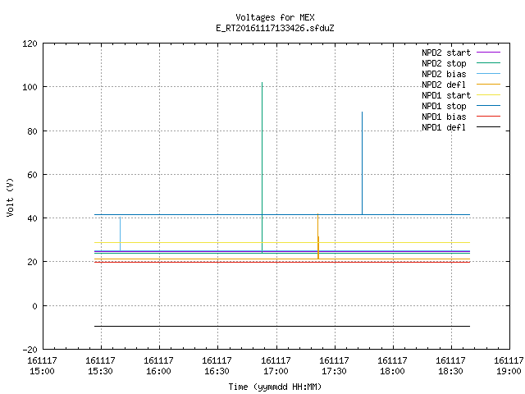The width and height of the screenshot is (525, 394).
Task: Click the yellow NPD1 start legend line sample
Action: pyautogui.click(x=489, y=95)
